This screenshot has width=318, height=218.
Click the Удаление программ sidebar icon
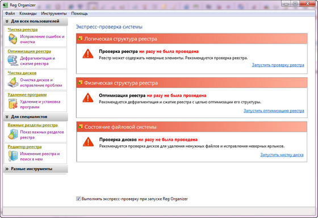point(12,104)
